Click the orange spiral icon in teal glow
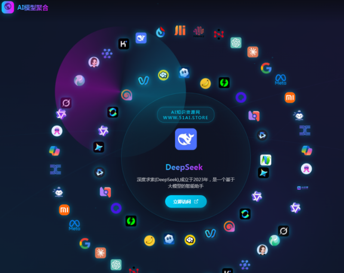344x273 pixels. pyautogui.click(x=126, y=95)
